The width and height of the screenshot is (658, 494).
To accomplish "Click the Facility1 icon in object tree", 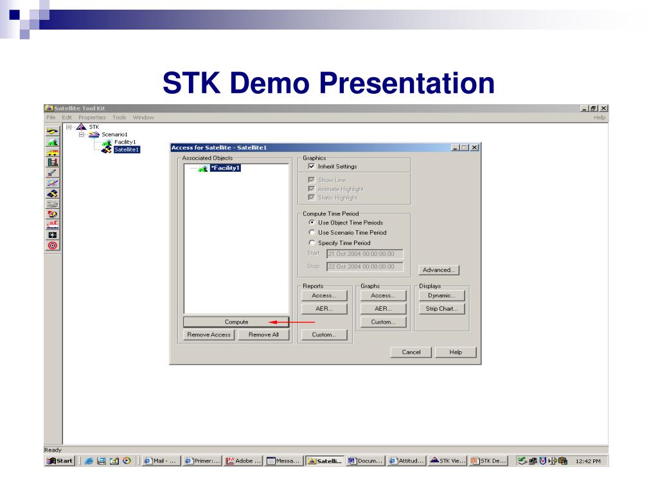I will (107, 142).
